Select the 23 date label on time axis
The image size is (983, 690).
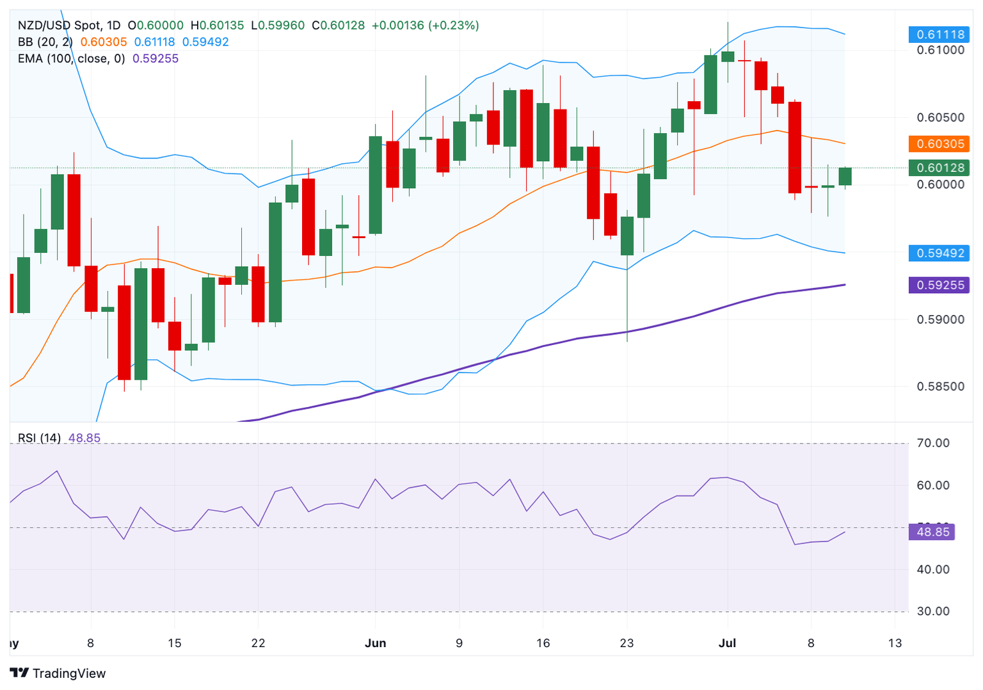627,643
